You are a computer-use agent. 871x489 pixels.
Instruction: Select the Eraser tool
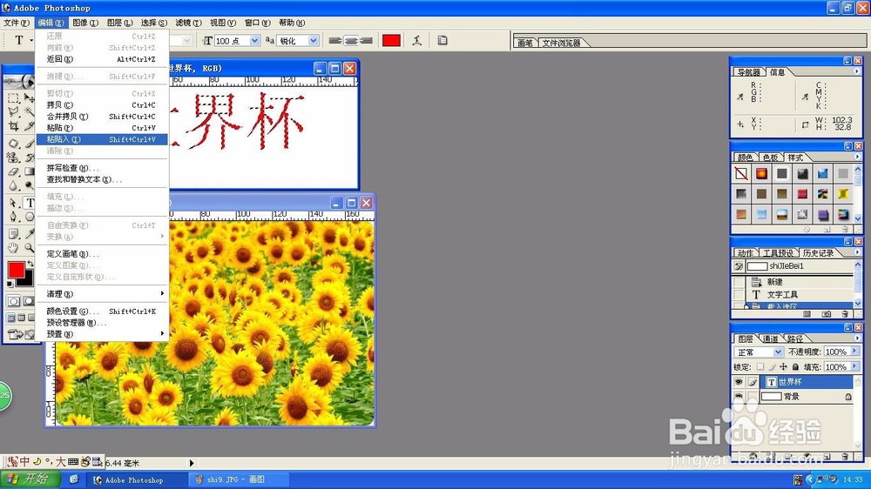click(x=13, y=171)
